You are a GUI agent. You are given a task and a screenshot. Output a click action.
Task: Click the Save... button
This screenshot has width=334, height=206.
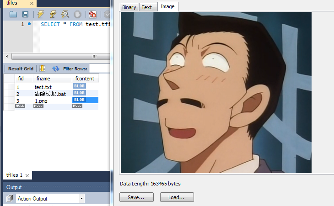(136, 197)
